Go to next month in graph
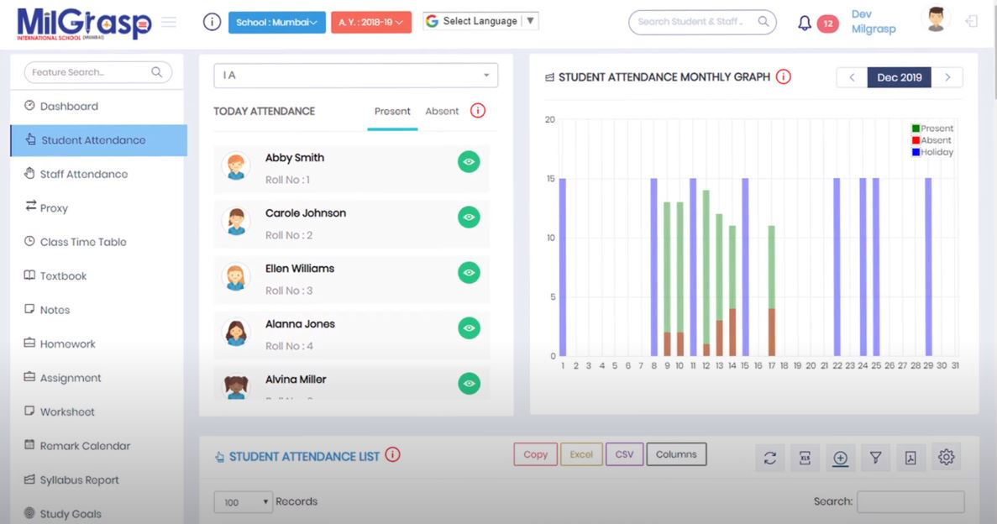The image size is (997, 524). pos(947,77)
